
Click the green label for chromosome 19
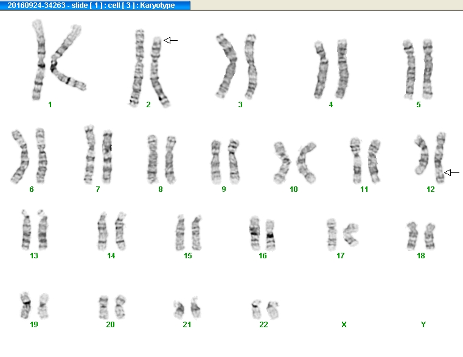coord(34,325)
